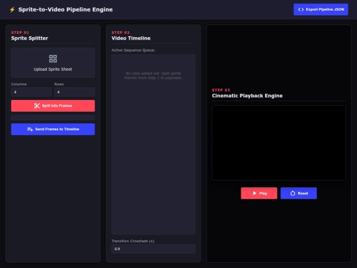Image resolution: width=357 pixels, height=268 pixels.
Task: Click the Sprite-to-Video Pipeline Engine title
Action: coord(65,9)
